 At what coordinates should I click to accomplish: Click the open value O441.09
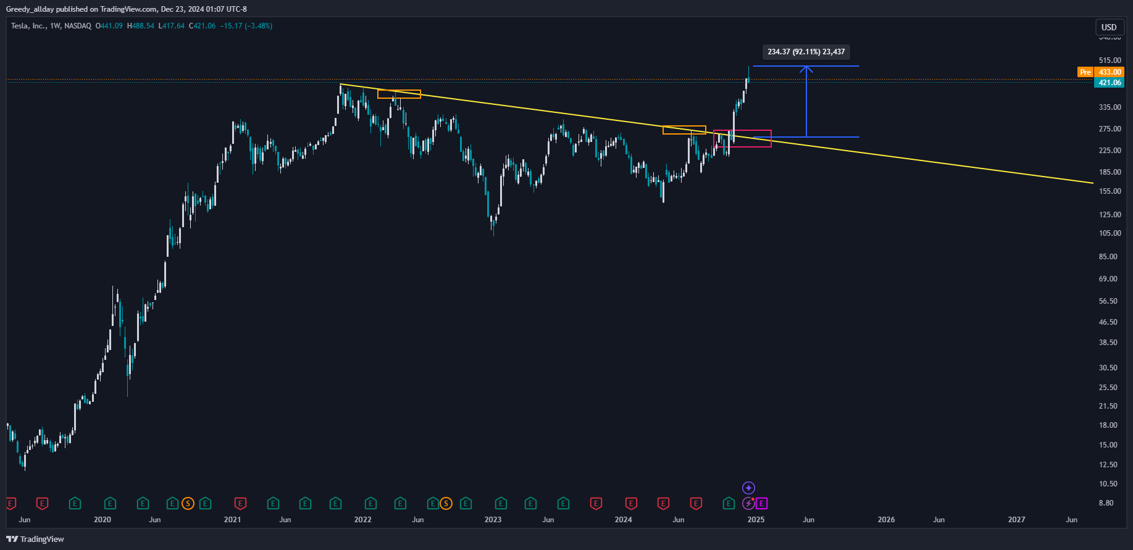click(x=109, y=26)
